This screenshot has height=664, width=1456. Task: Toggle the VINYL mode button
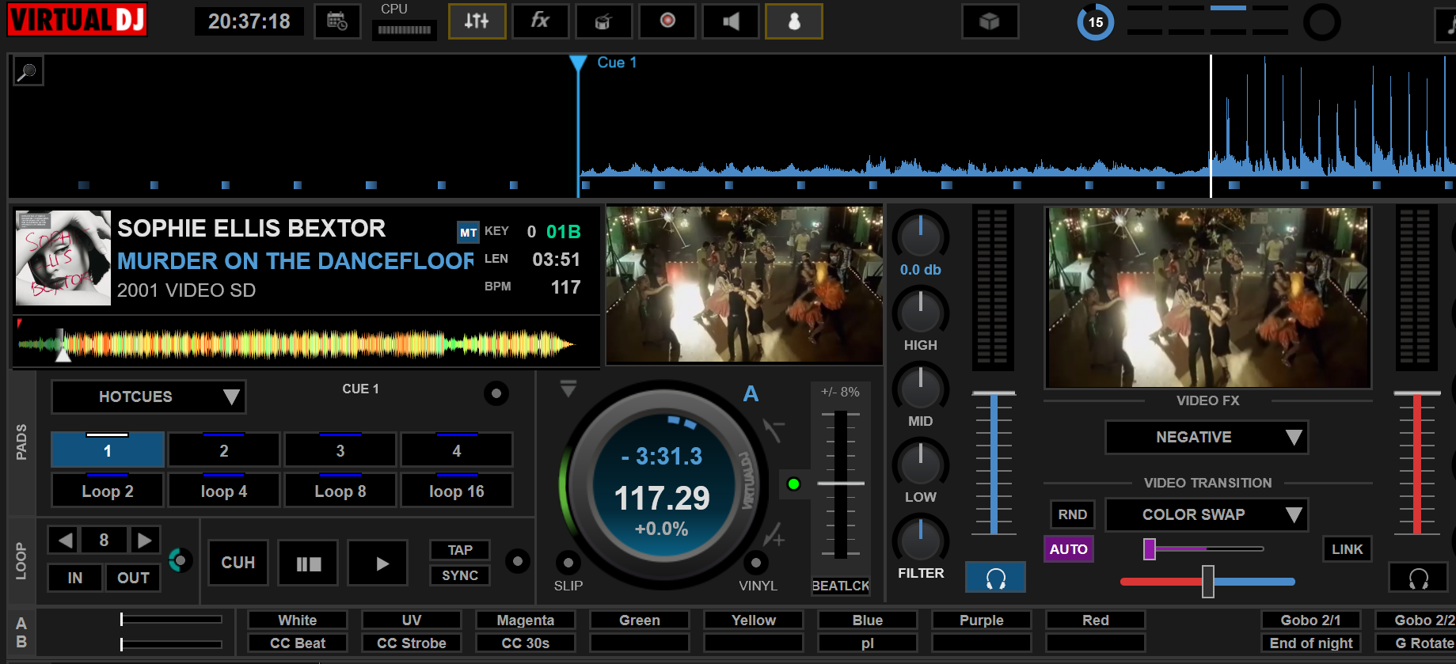click(x=755, y=563)
